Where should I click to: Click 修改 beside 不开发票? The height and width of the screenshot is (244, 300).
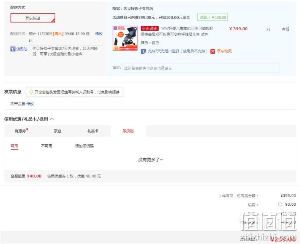tap(30, 104)
